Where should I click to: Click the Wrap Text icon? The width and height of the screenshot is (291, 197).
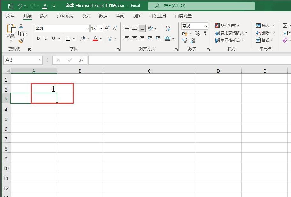coord(168,28)
